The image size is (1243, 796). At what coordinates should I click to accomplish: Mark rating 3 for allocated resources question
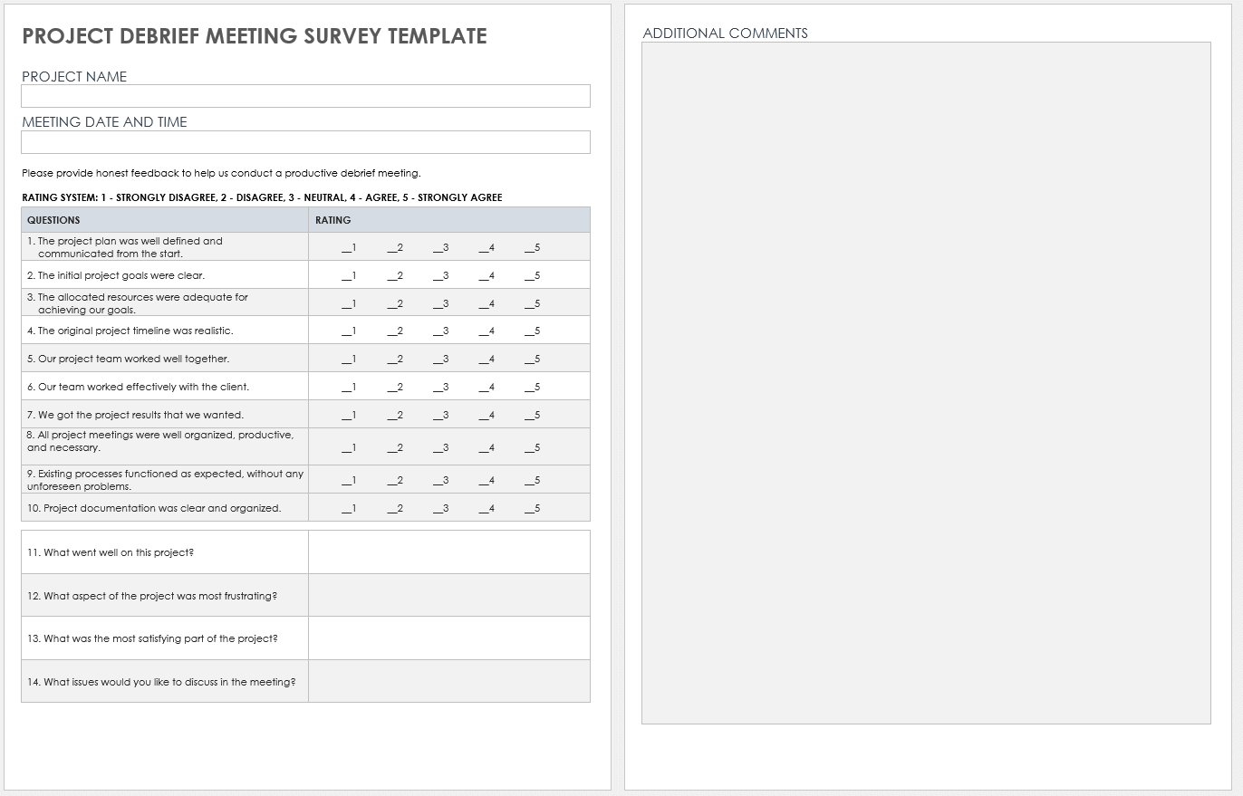[441, 304]
